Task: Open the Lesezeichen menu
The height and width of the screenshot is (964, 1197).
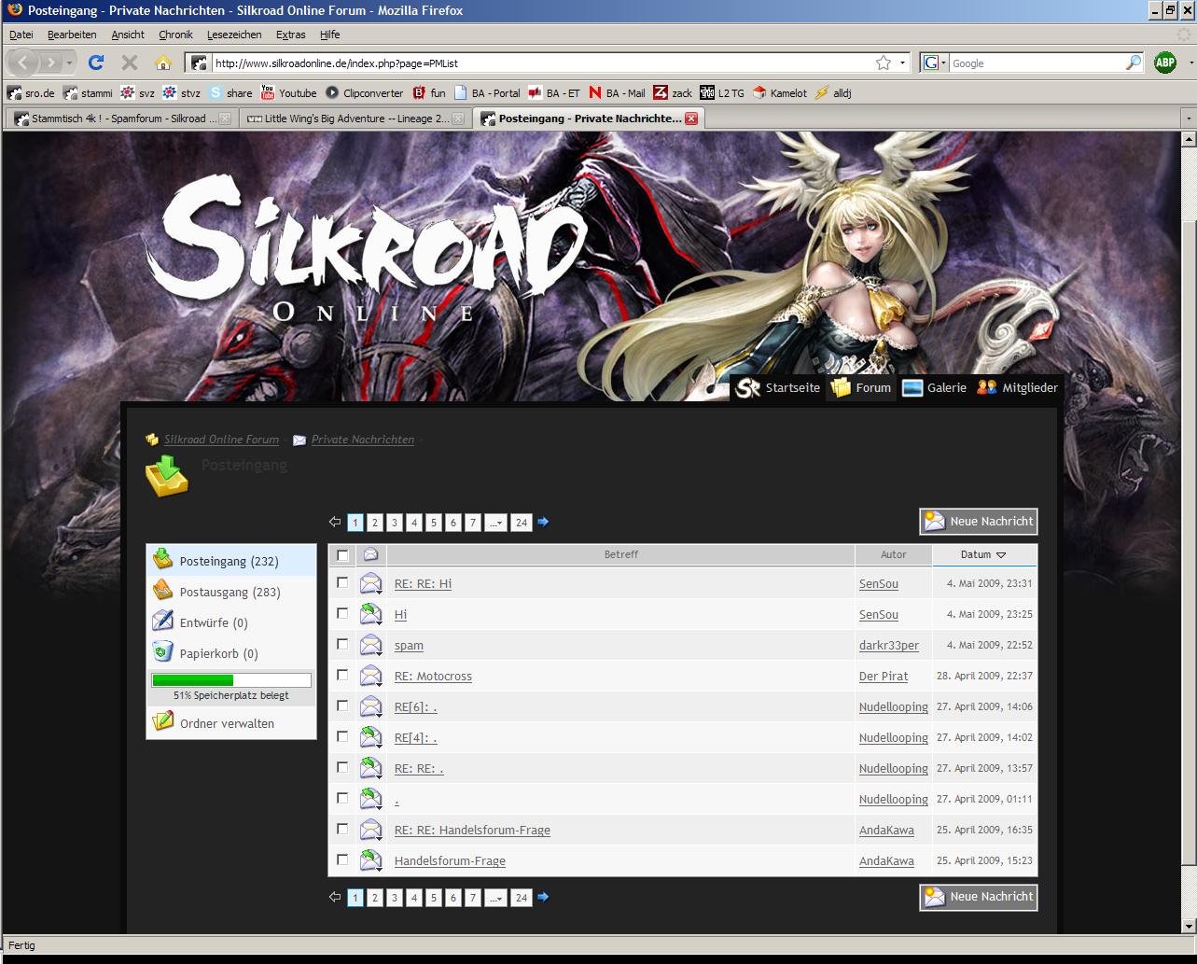Action: pos(234,35)
